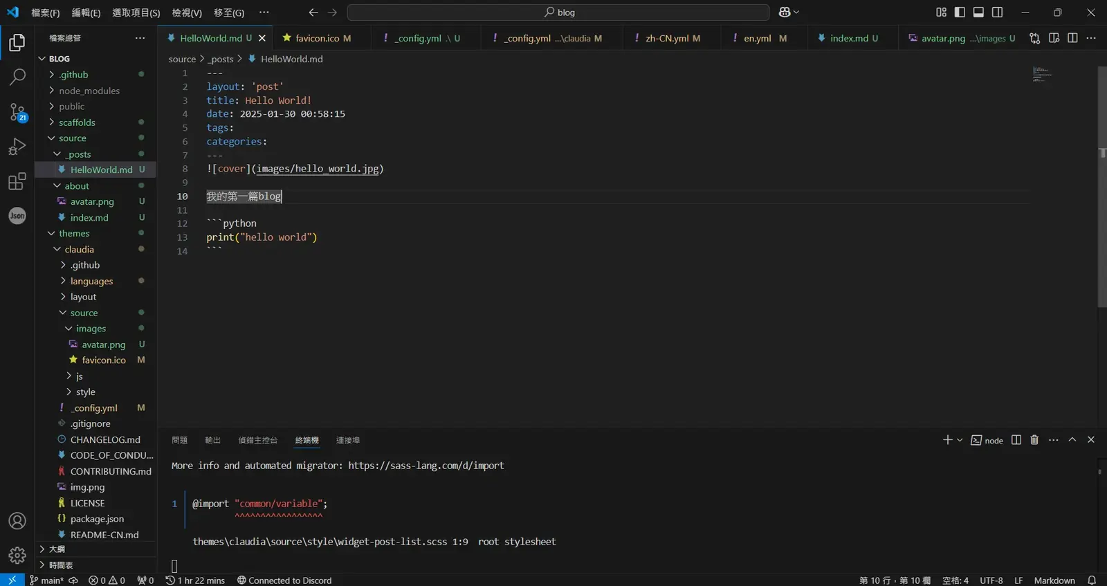Click Markdown language mode in status bar
1107x586 pixels.
(x=1054, y=580)
